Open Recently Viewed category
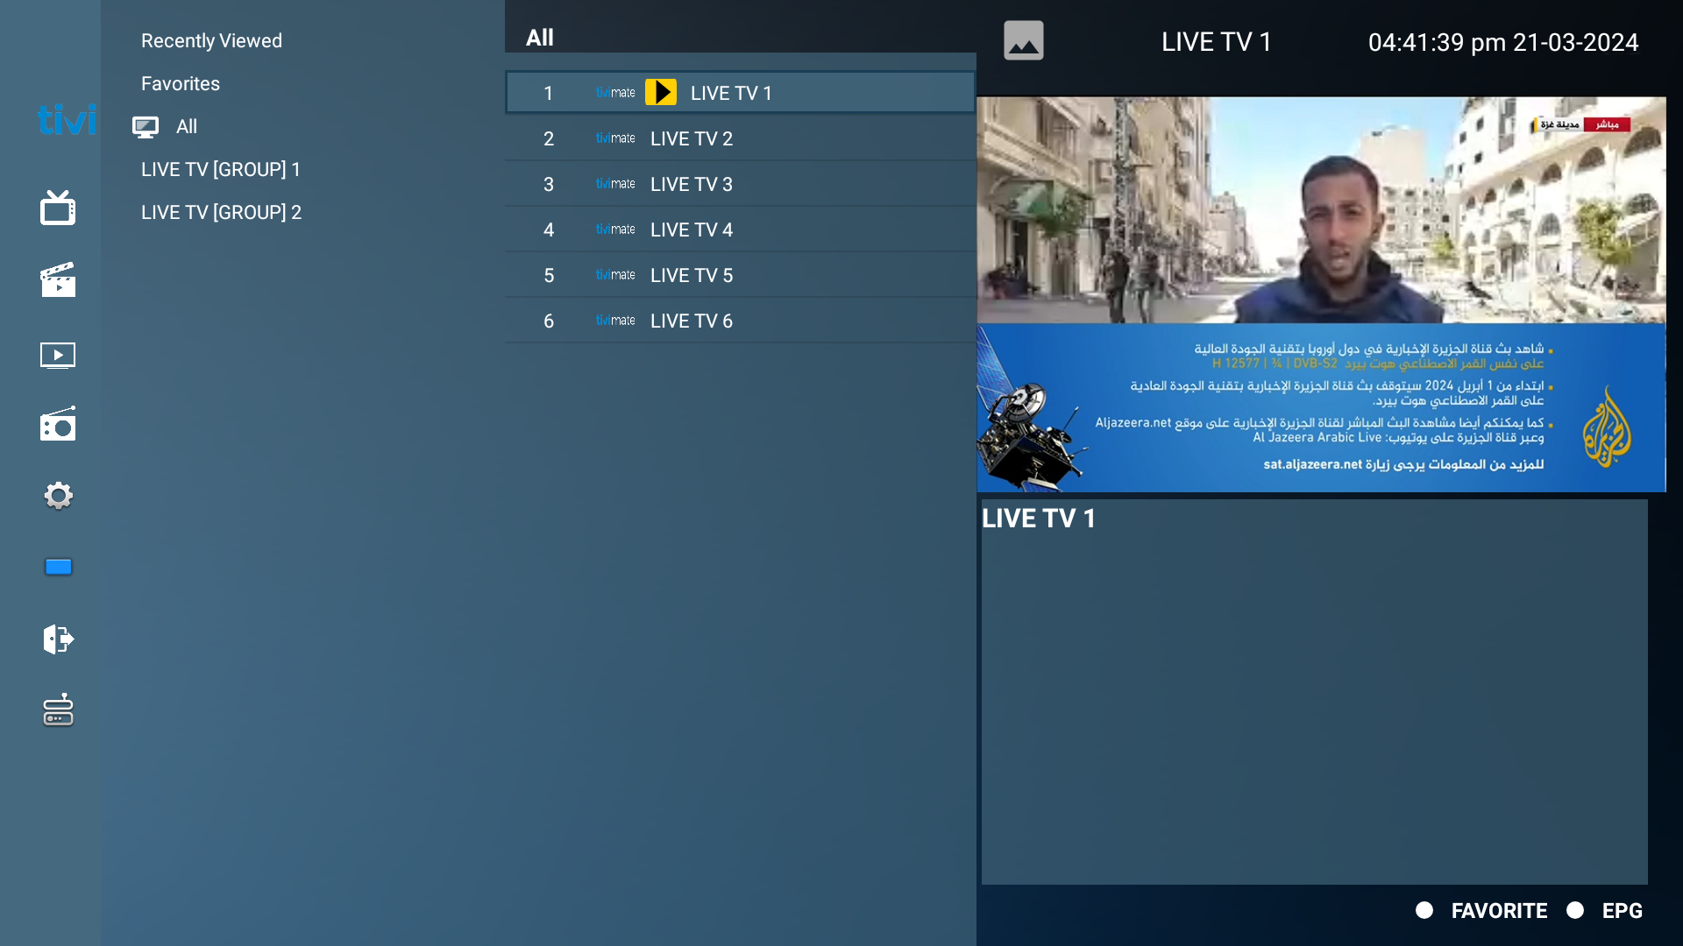 coord(211,40)
